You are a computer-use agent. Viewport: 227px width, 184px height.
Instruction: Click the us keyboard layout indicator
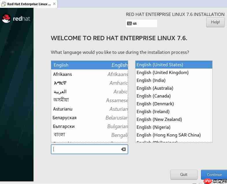click(x=141, y=23)
